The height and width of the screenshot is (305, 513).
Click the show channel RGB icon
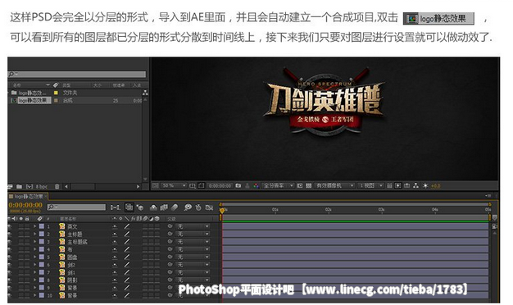coord(256,185)
